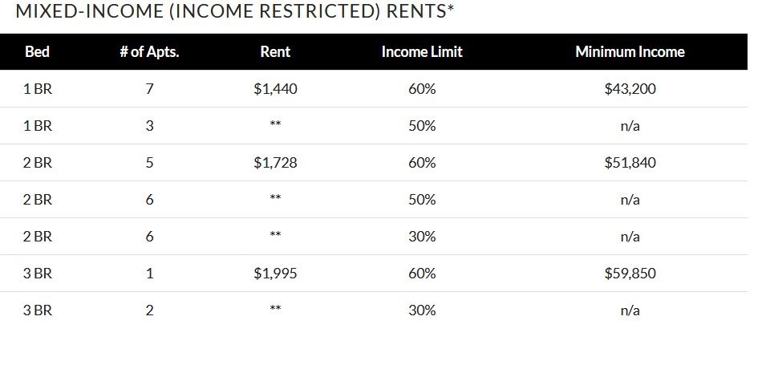Click the "Rent" column header
The image size is (770, 365).
pyautogui.click(x=275, y=52)
